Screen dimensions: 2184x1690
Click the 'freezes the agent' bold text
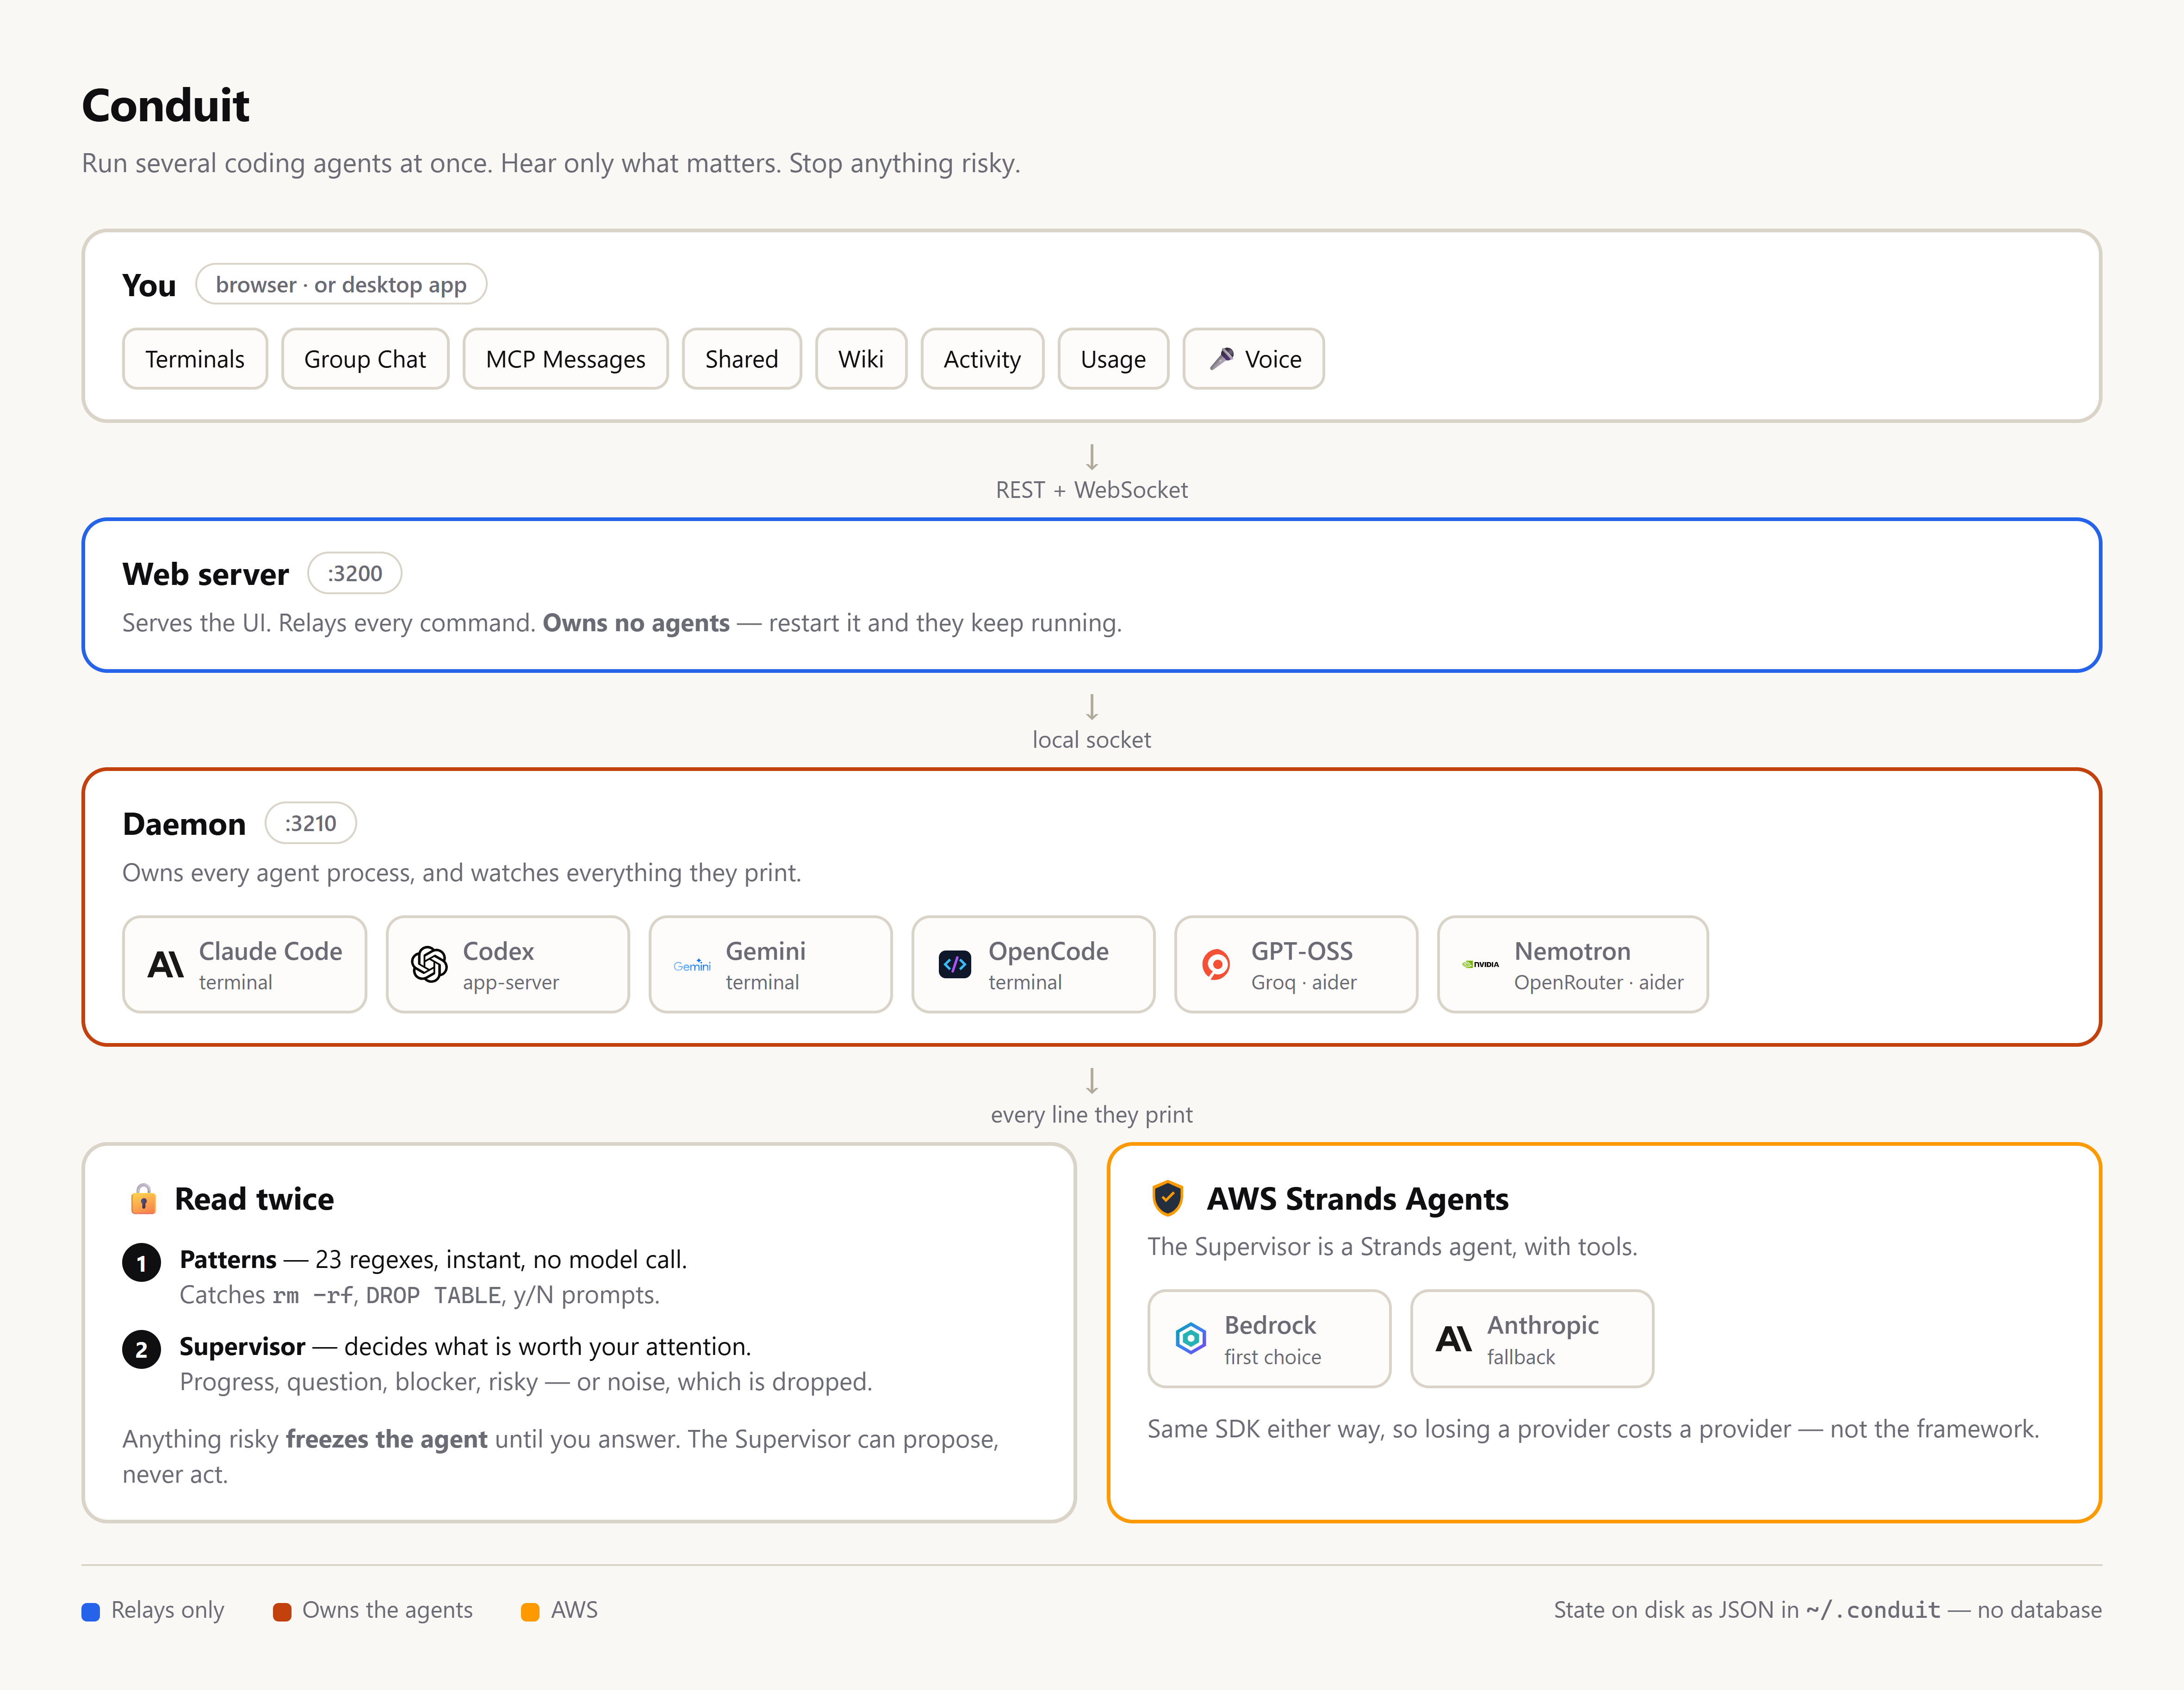pos(386,1439)
